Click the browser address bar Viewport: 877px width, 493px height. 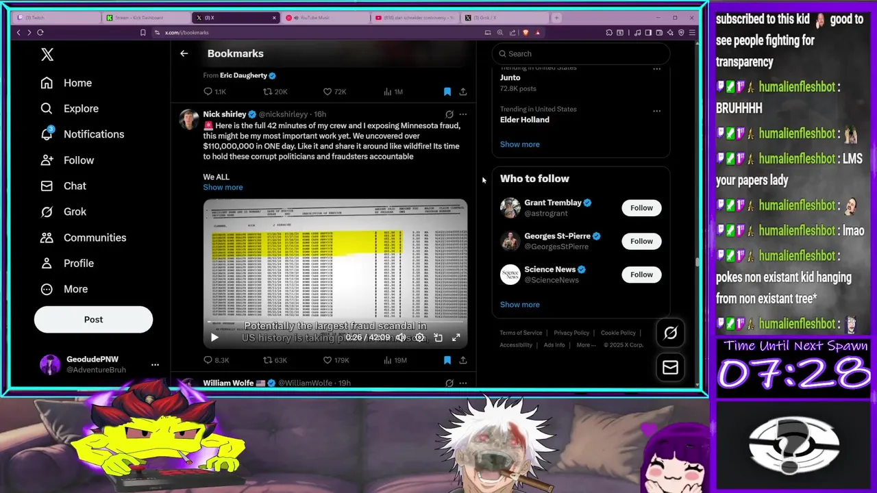(x=315, y=32)
